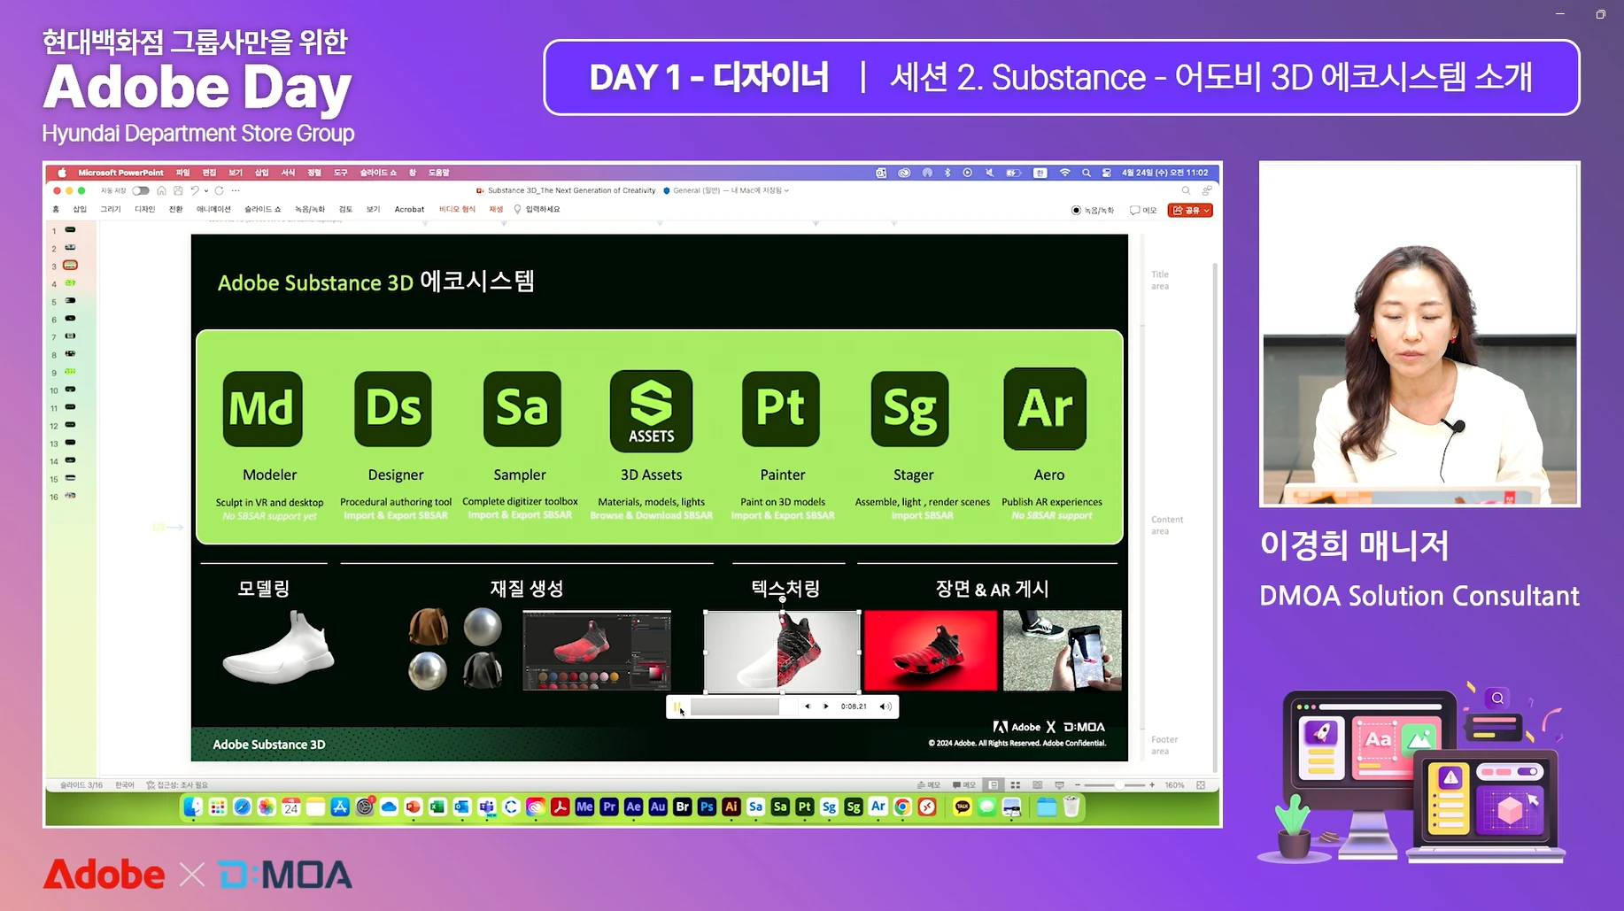Open the saved-location dropdown next to title
This screenshot has height=911, width=1624.
[x=786, y=190]
